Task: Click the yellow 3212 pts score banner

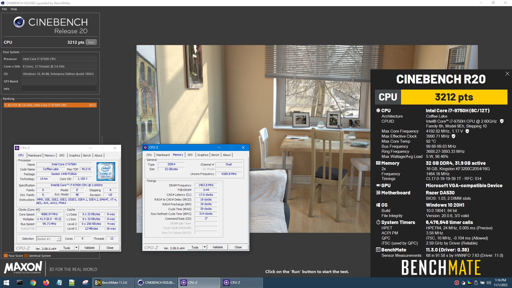Action: coord(454,97)
